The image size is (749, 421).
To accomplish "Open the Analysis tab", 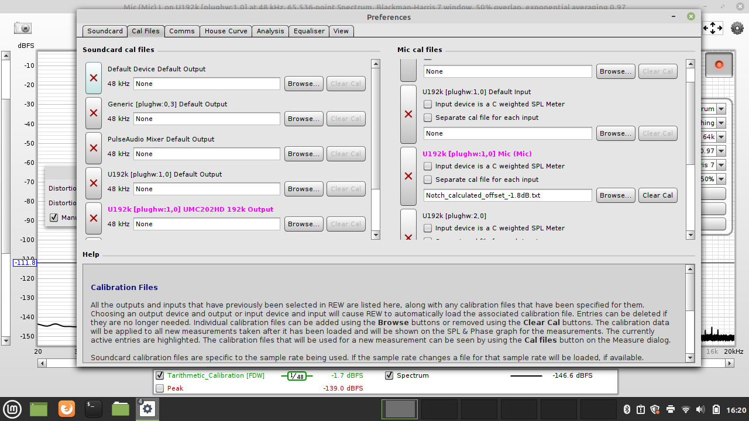I will pyautogui.click(x=270, y=31).
